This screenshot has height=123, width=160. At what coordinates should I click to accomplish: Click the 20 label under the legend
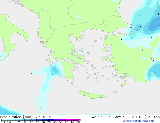43,122
